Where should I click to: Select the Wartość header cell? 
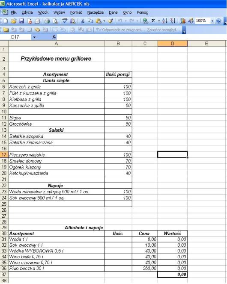(x=173, y=234)
